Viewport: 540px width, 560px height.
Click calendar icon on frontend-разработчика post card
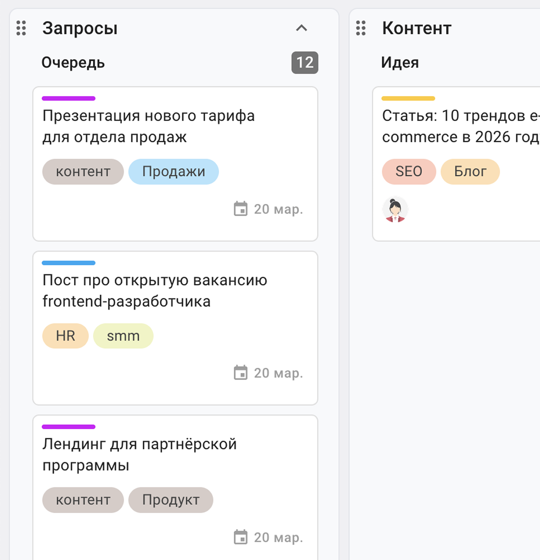click(240, 373)
